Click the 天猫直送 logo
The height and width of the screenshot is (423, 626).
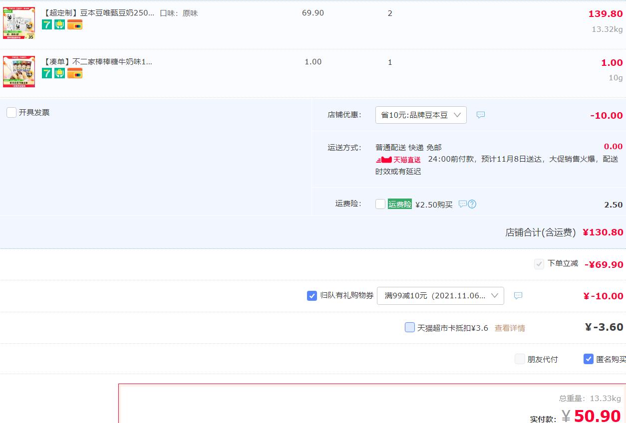(x=398, y=160)
